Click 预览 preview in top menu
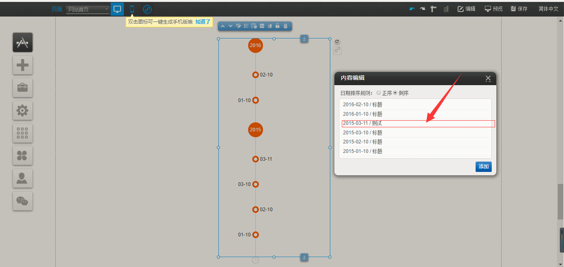 click(493, 9)
